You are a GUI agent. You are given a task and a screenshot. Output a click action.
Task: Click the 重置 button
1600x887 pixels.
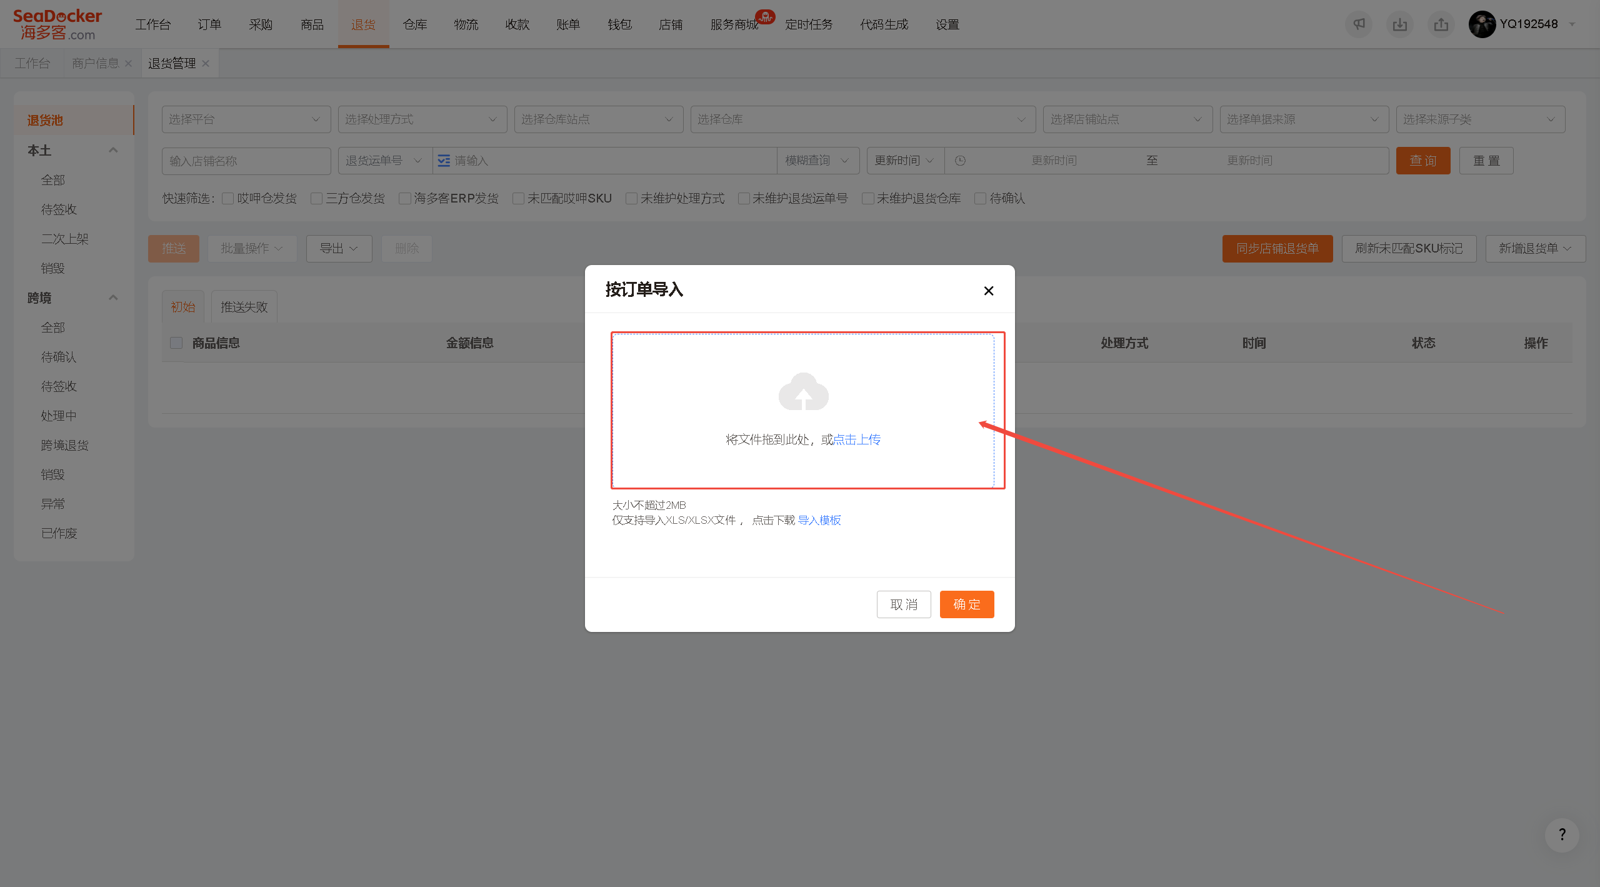pyautogui.click(x=1486, y=161)
